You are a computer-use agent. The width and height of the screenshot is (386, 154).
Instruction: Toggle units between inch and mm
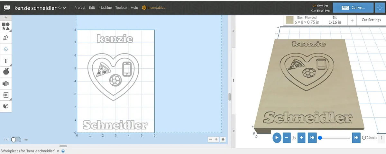[x=16, y=140]
